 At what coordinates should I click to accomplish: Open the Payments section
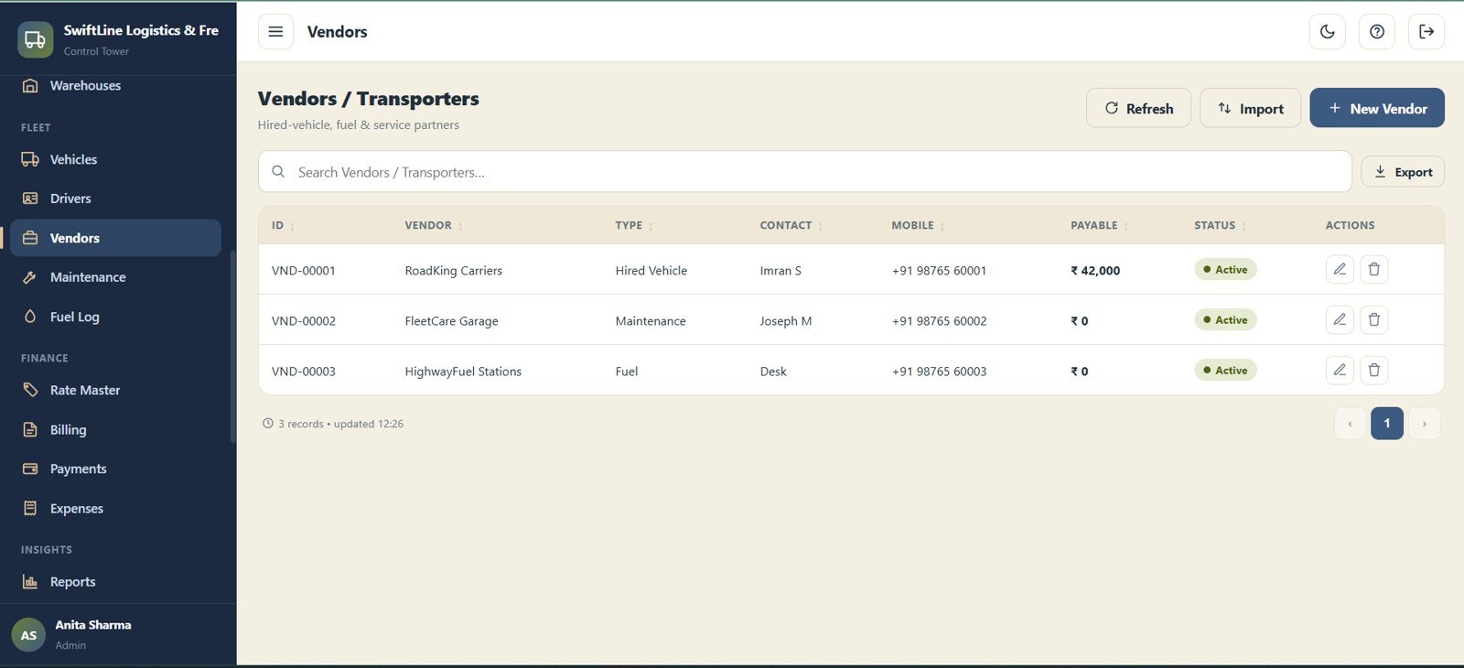[115, 469]
